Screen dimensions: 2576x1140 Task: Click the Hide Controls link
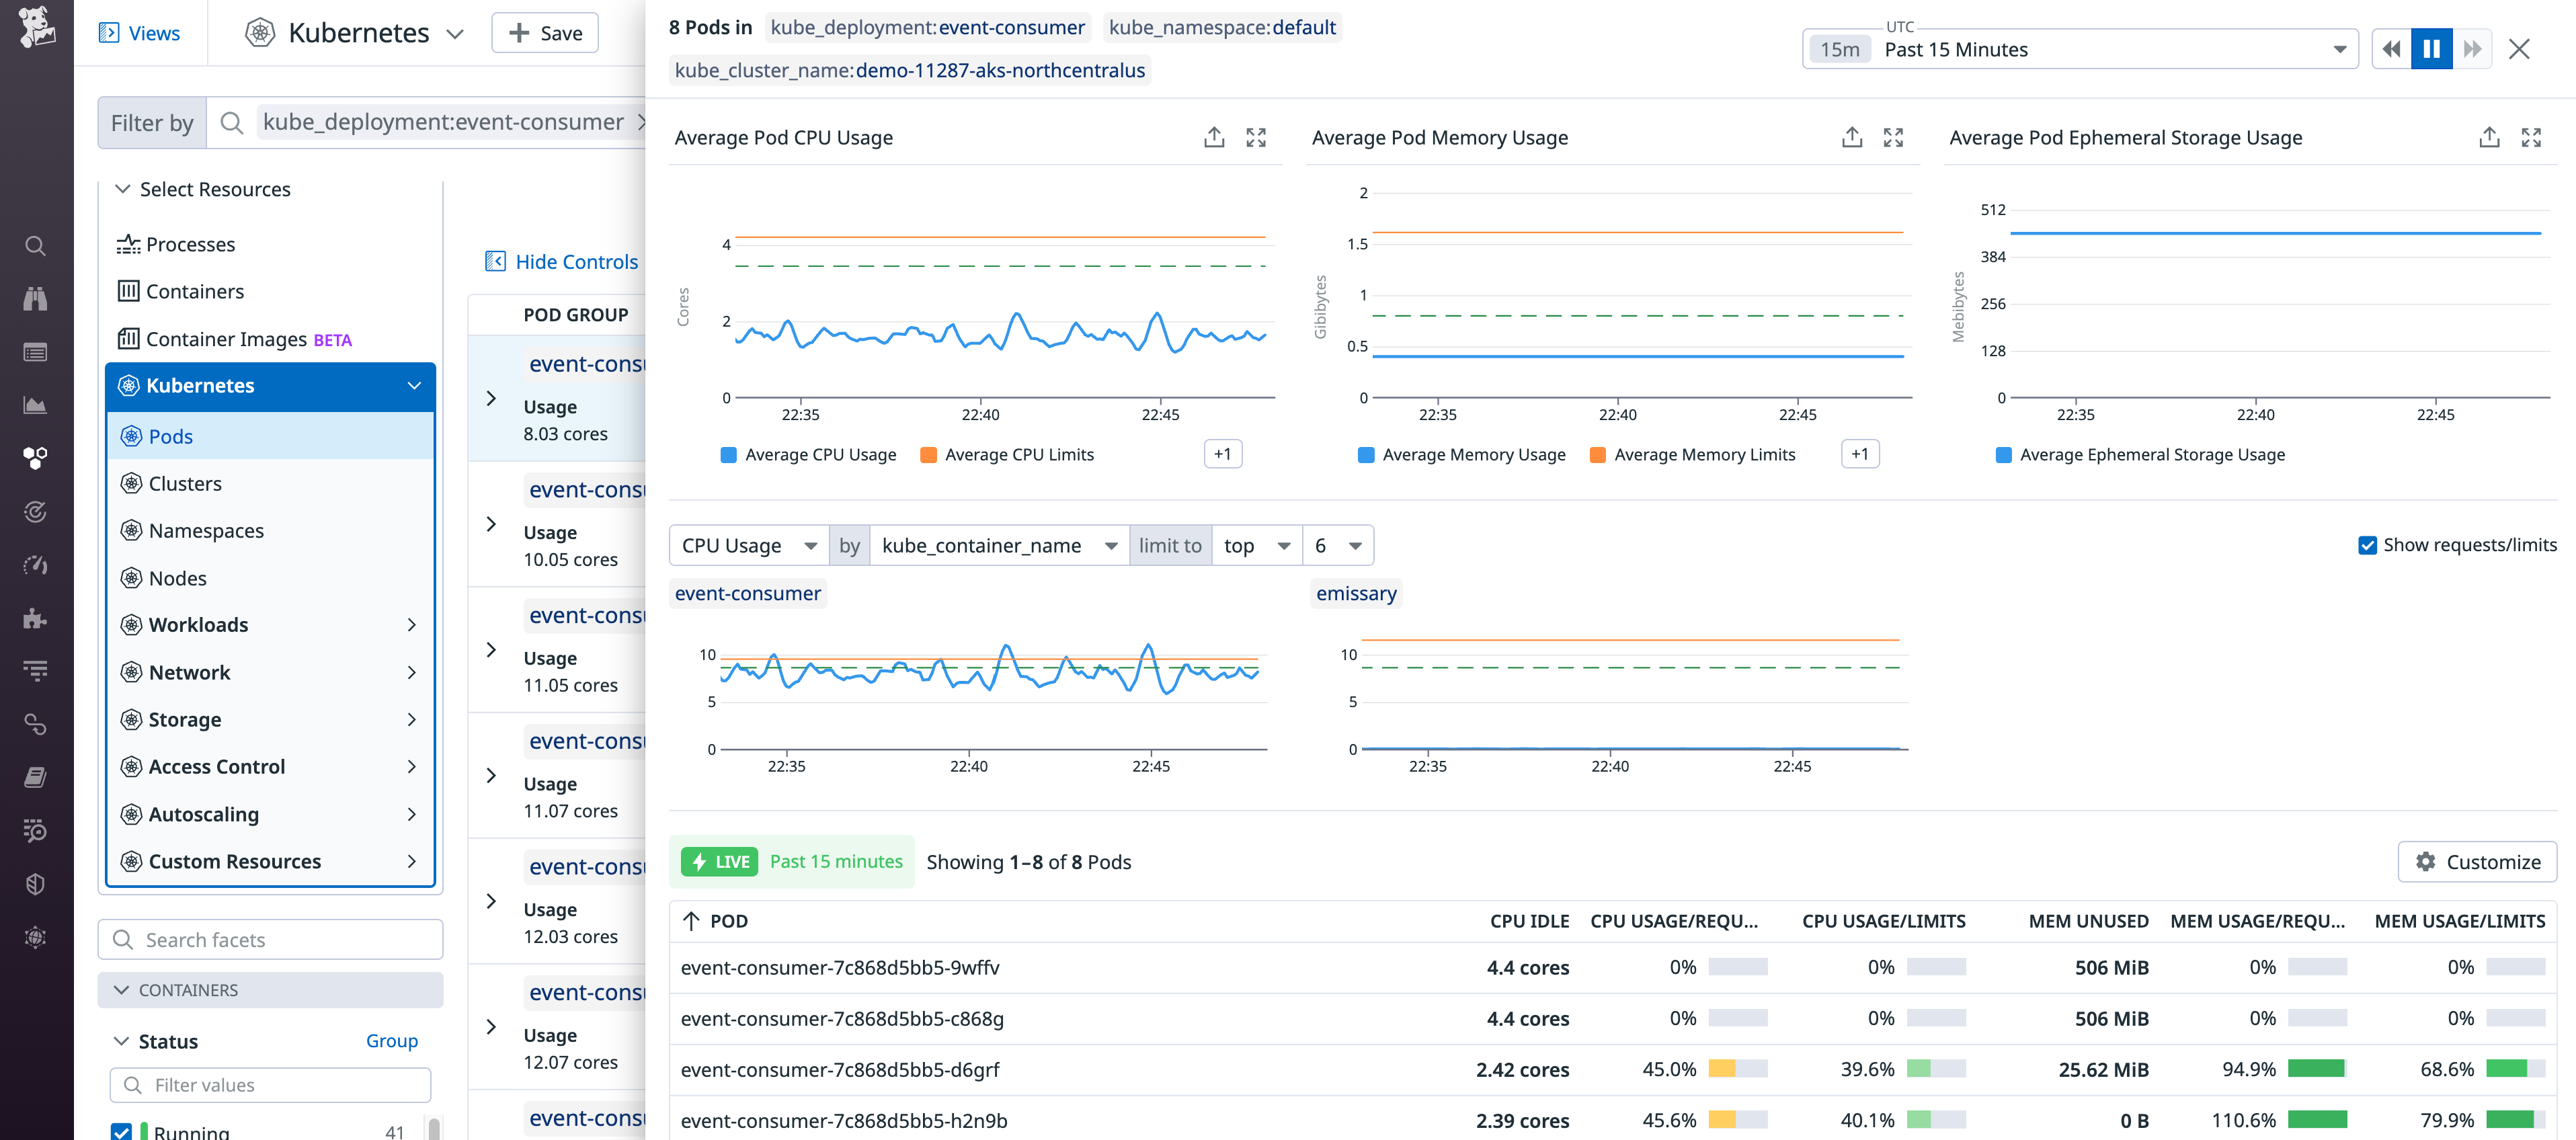[x=562, y=261]
